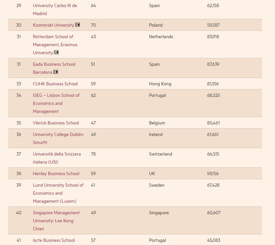Screen dimensions: 275x245
Task: Select salary value 59,587
Action: (x=213, y=25)
